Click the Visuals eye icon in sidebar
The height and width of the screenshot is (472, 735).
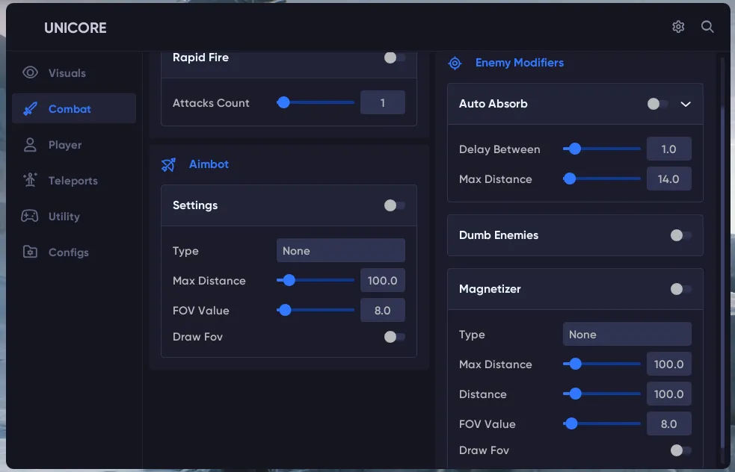30,73
